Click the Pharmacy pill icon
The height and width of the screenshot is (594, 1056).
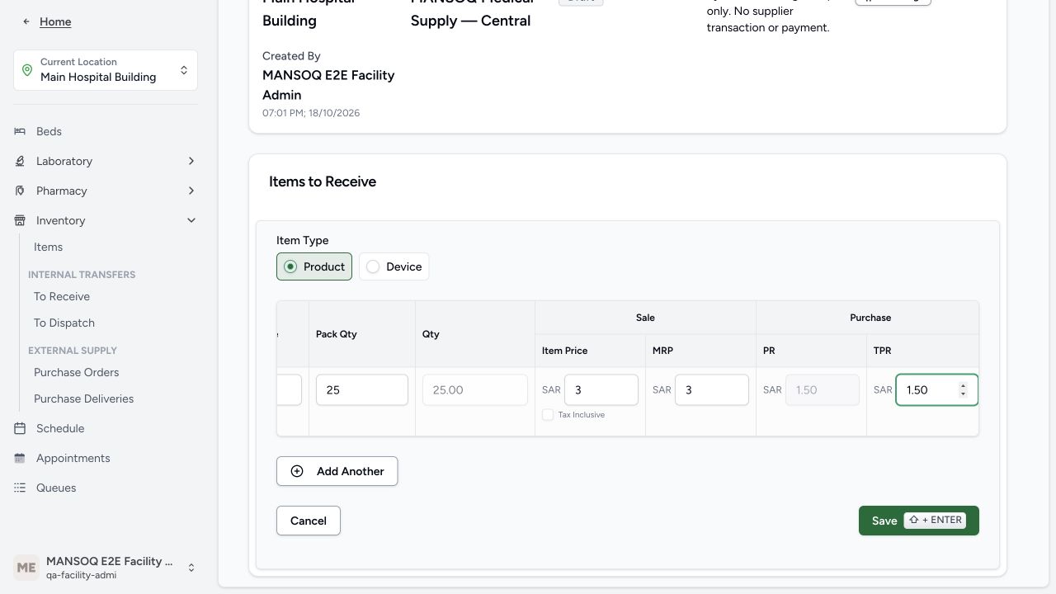(x=20, y=191)
